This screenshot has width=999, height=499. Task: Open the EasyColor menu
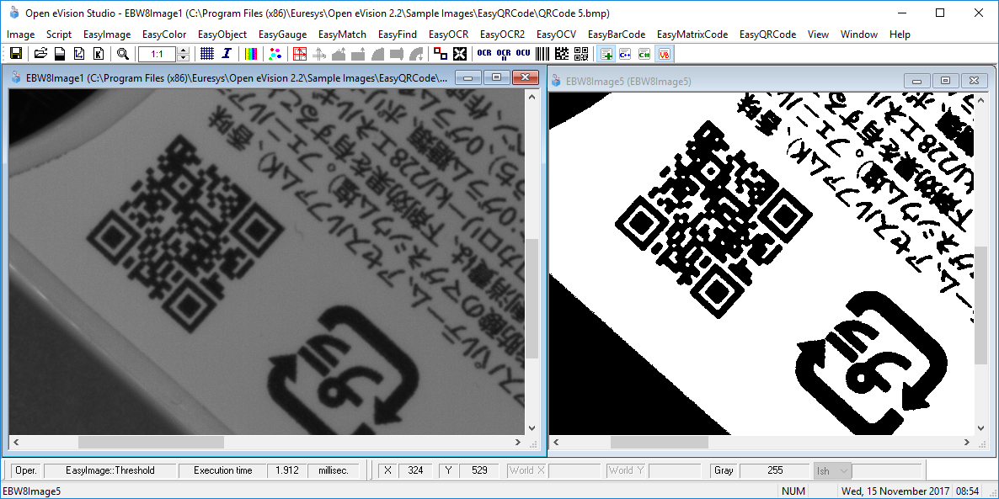click(164, 35)
